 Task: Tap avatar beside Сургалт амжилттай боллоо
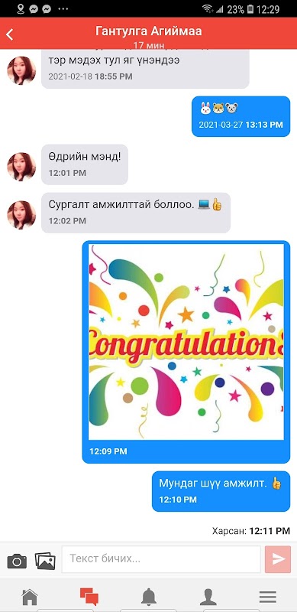21,215
